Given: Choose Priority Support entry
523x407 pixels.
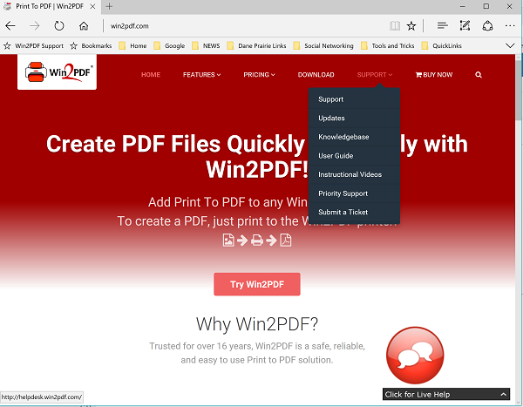Looking at the screenshot, I should click(x=354, y=193).
